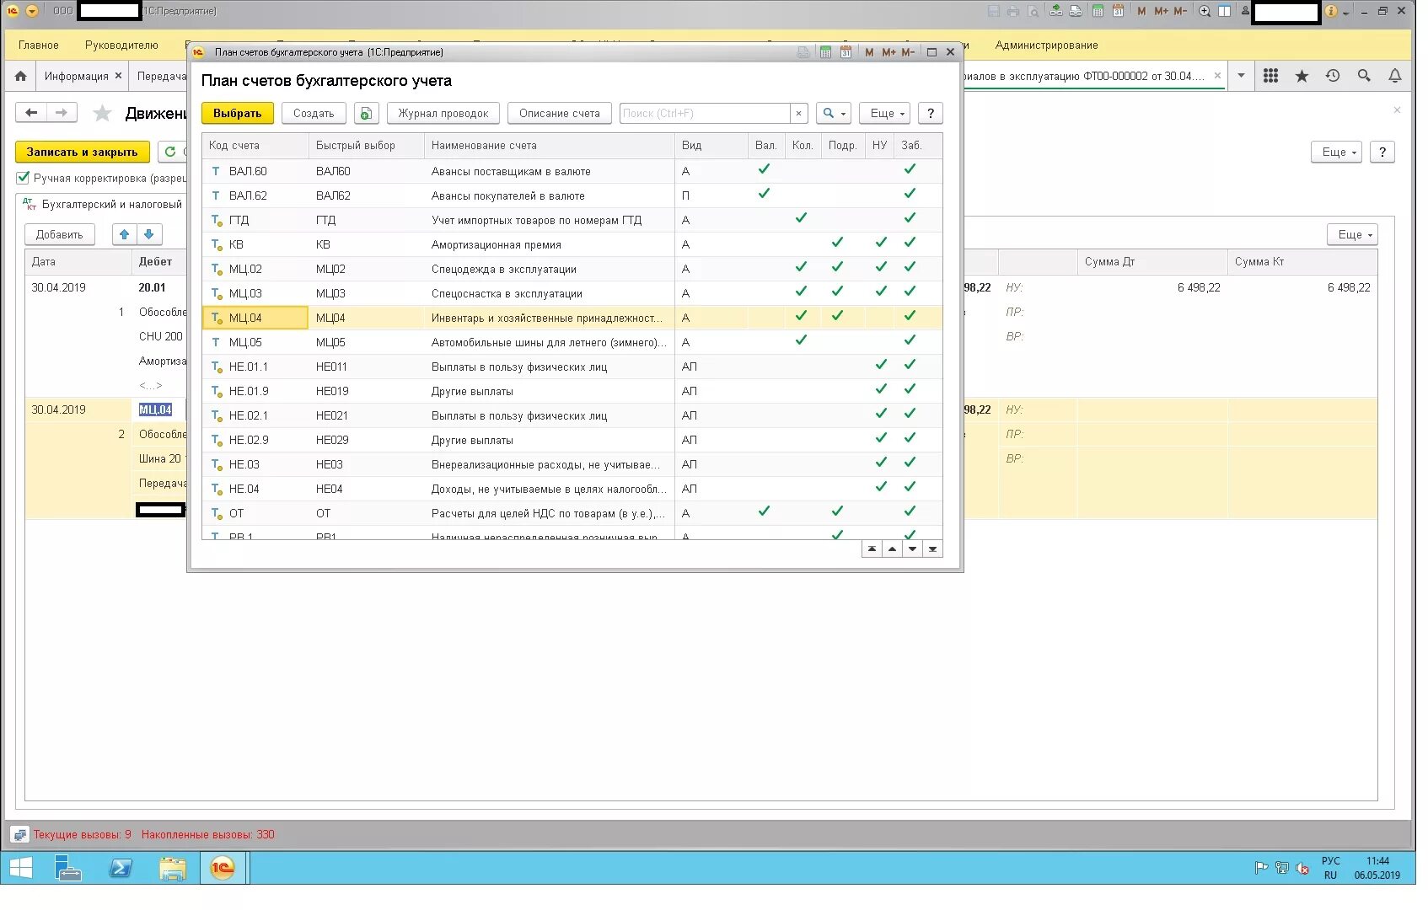Click single-step scroll down button under accounts list
Screen dimensions: 1428x910
pos(912,549)
